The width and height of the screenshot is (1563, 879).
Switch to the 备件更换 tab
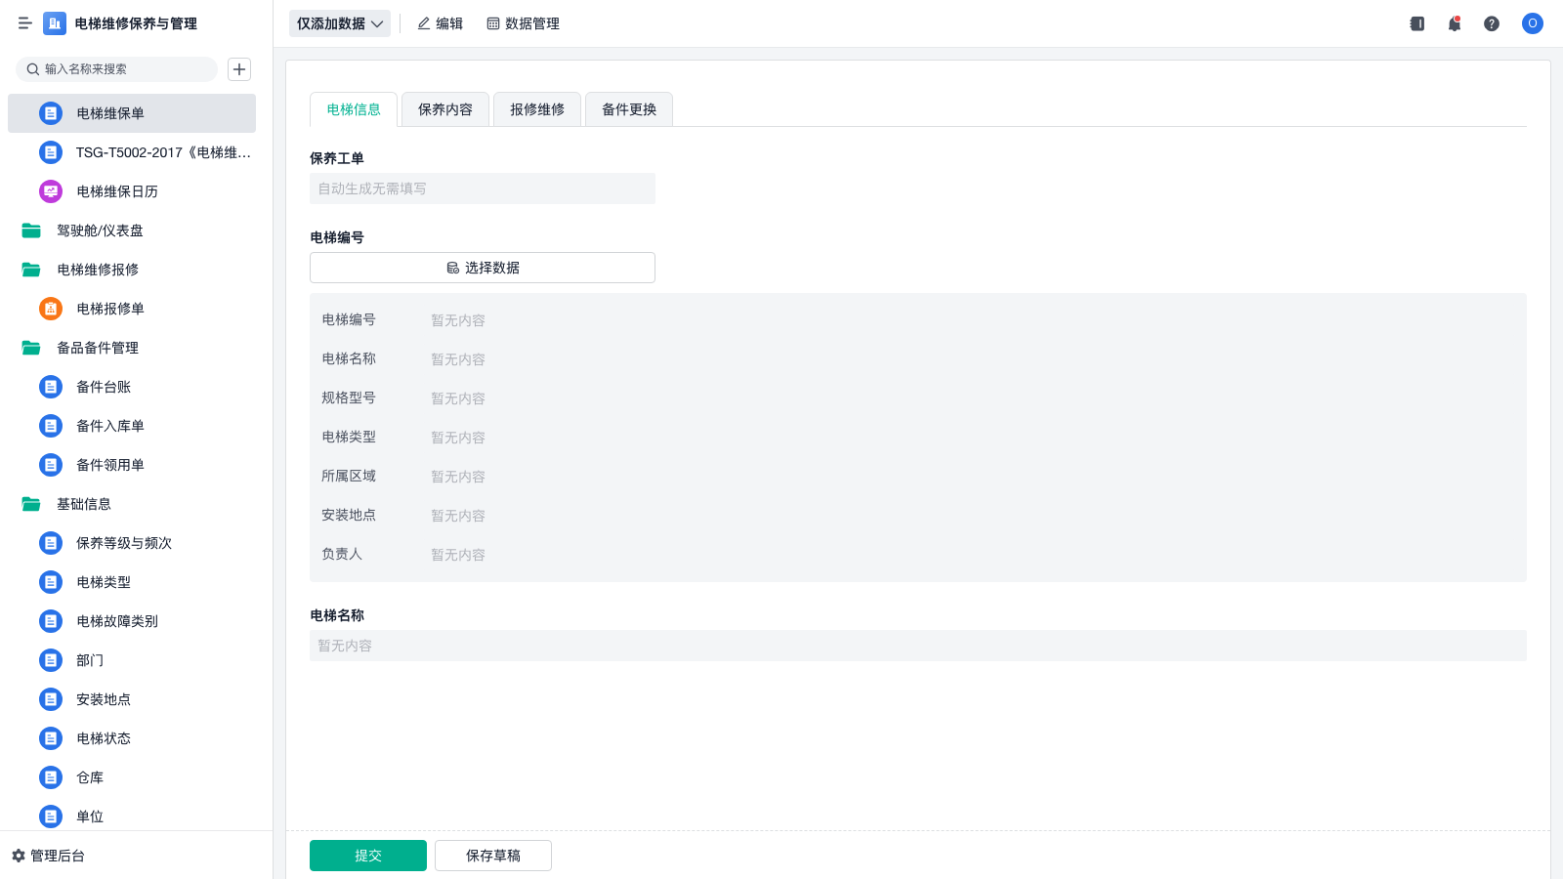click(629, 109)
